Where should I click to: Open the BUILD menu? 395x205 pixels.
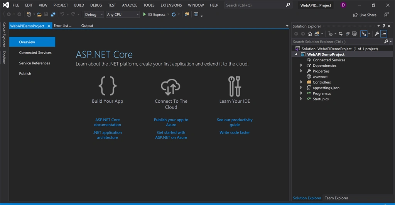coord(79,5)
